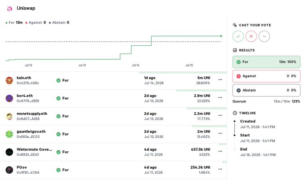Viewport: 306px width, 180px height.
Task: Open bor4.eth voter profile name
Action: [25, 96]
